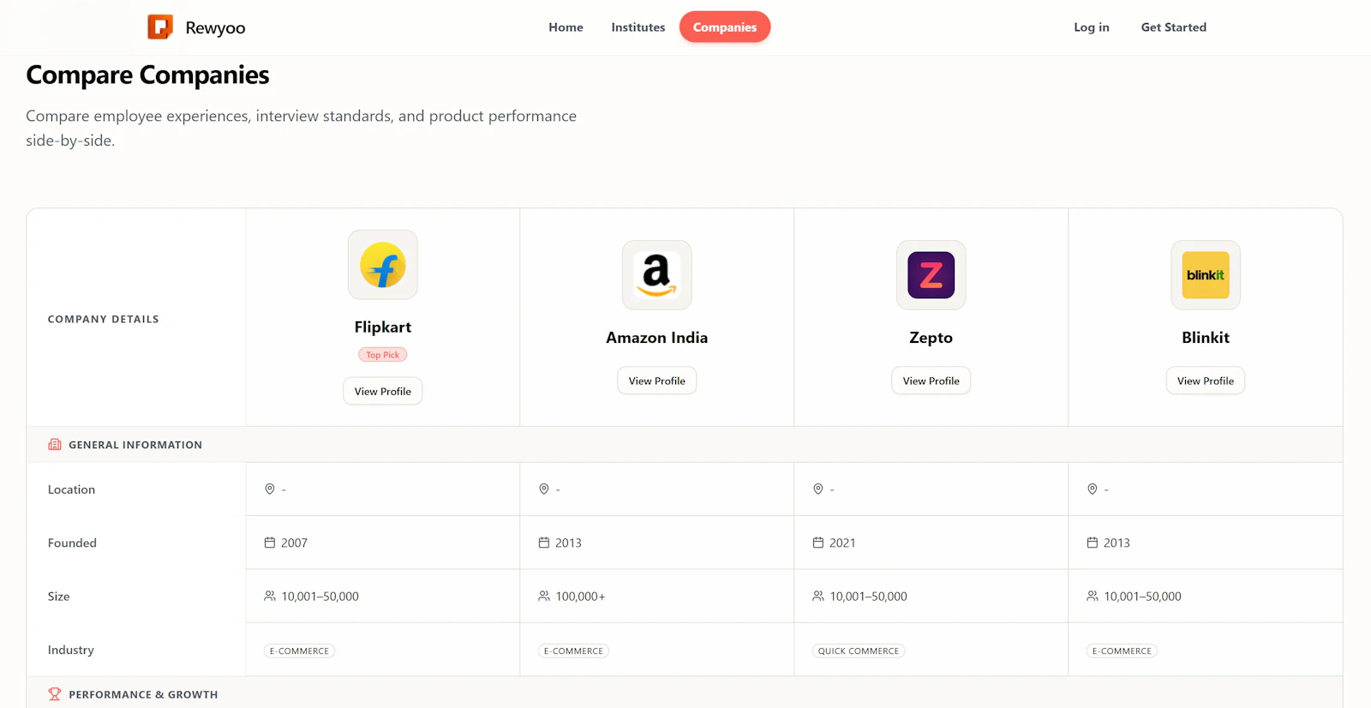Image resolution: width=1371 pixels, height=708 pixels.
Task: Click the Flipkart company logo
Action: pyautogui.click(x=383, y=265)
